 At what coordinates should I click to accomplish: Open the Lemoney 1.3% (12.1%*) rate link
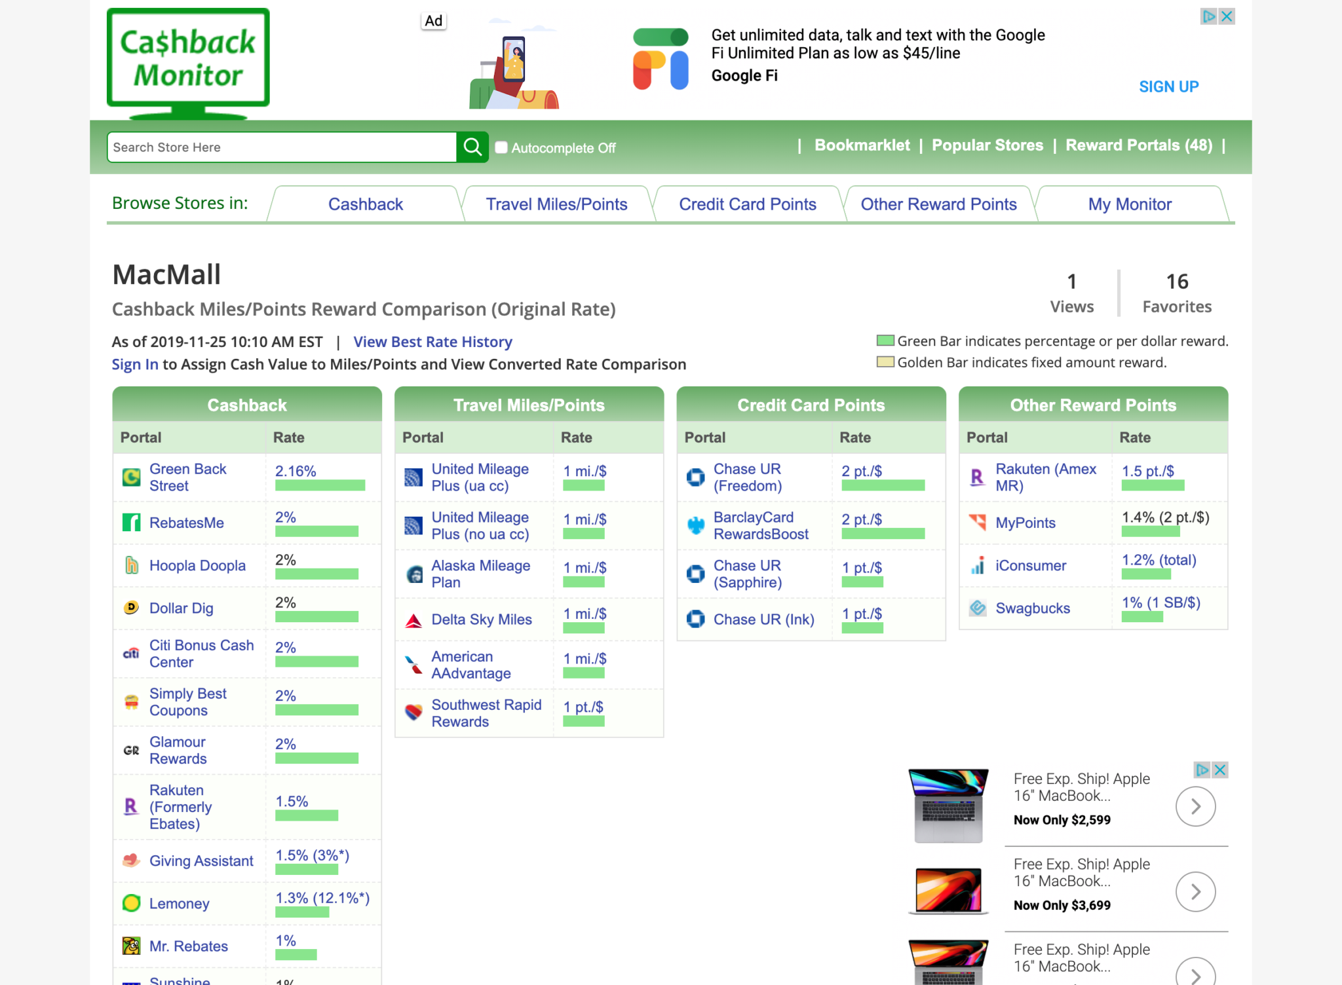click(322, 898)
